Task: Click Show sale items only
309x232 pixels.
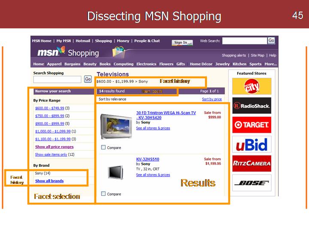Action: [x=51, y=155]
